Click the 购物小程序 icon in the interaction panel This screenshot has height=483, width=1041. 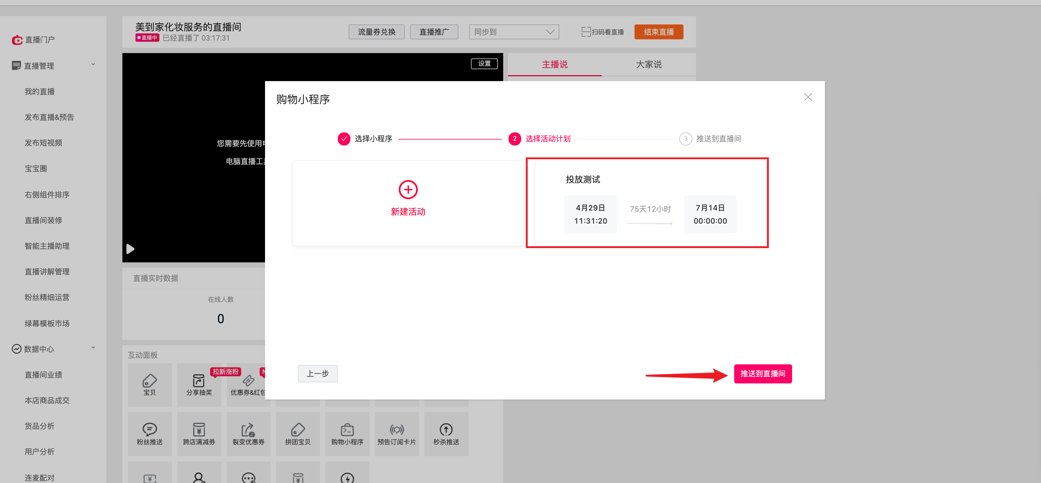click(x=347, y=429)
